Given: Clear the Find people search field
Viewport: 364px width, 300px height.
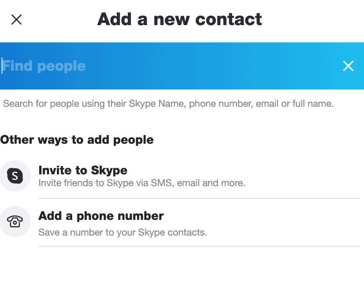Looking at the screenshot, I should pos(348,66).
